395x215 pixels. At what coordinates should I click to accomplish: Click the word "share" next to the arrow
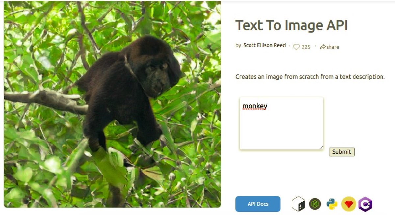[333, 47]
